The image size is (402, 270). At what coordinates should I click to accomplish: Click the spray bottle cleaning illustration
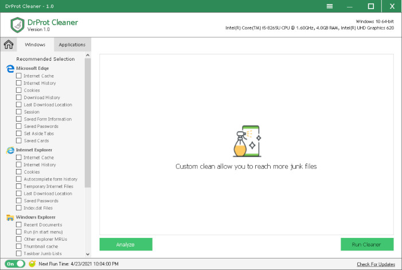247,141
